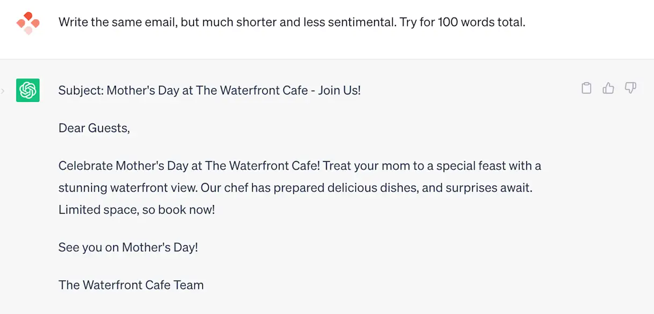This screenshot has height=314, width=654.
Task: Click the line "See you on Mother's Day!"
Action: [x=128, y=247]
